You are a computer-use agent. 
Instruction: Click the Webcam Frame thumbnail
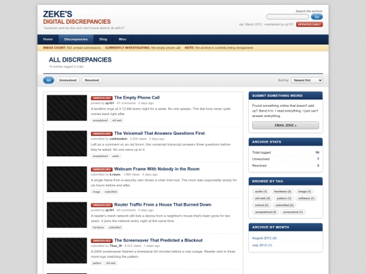pyautogui.click(x=66, y=179)
